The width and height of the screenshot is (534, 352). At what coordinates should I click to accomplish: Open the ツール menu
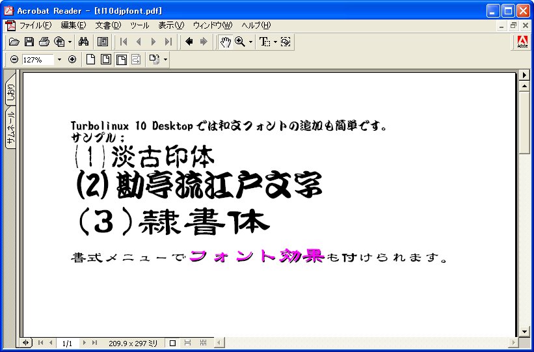(140, 25)
